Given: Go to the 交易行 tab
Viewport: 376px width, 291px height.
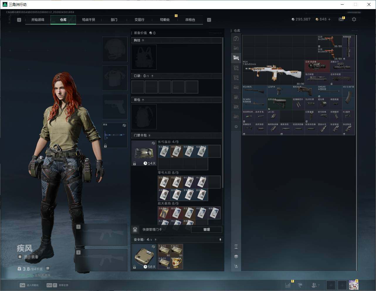Looking at the screenshot, I should pos(139,20).
